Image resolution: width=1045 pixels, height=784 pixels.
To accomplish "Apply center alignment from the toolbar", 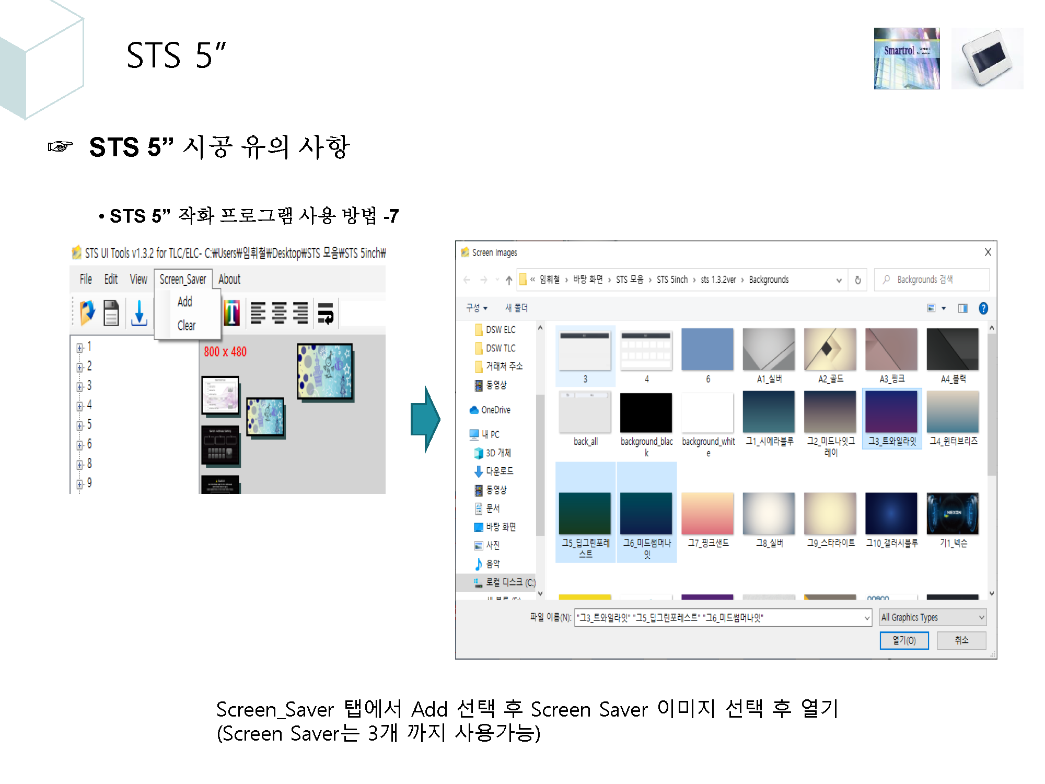I will (278, 313).
